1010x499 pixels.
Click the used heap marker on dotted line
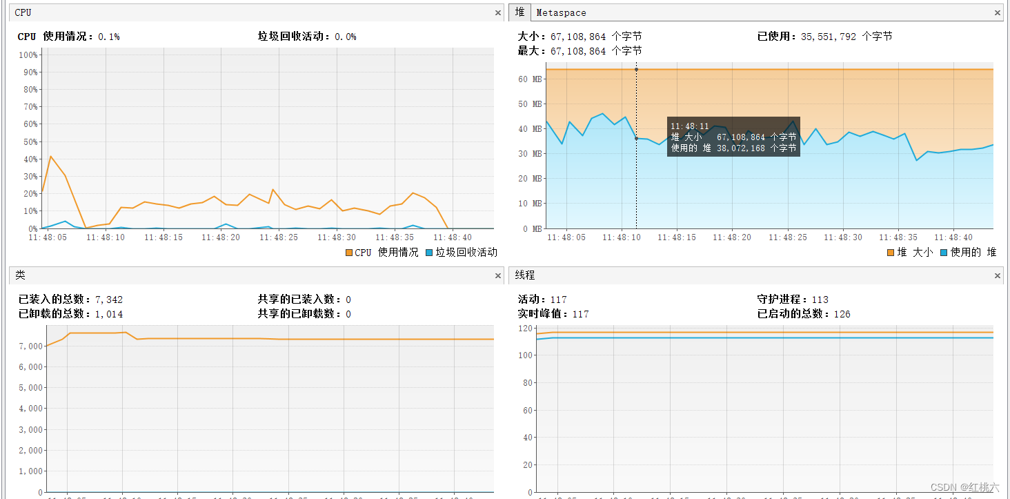pyautogui.click(x=636, y=138)
